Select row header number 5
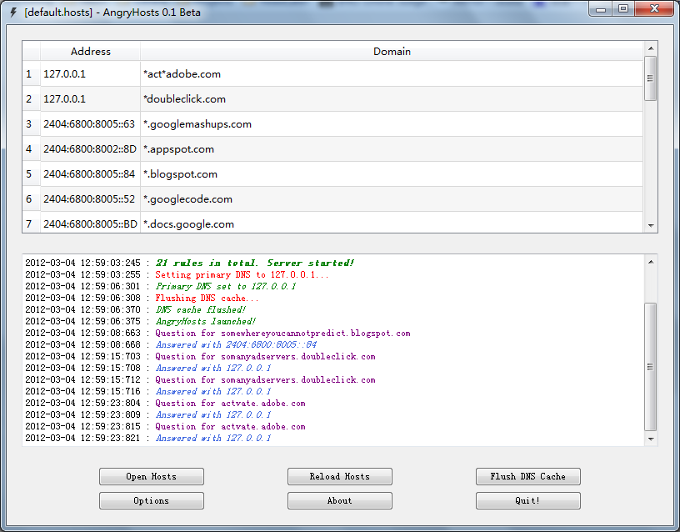The image size is (680, 532). (x=29, y=174)
